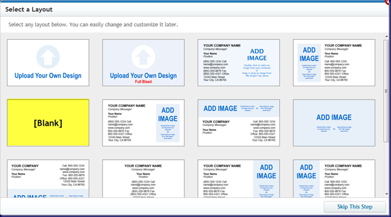Choose top-row layout with ADD IMAGE on left
This screenshot has width=391, height=217.
[x=334, y=63]
